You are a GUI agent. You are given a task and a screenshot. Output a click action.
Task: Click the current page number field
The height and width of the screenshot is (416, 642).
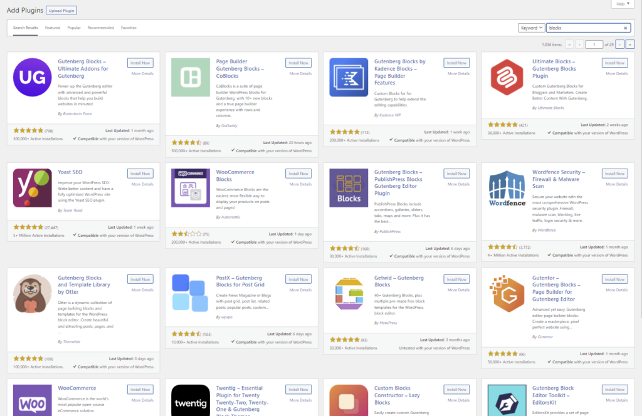click(x=594, y=44)
